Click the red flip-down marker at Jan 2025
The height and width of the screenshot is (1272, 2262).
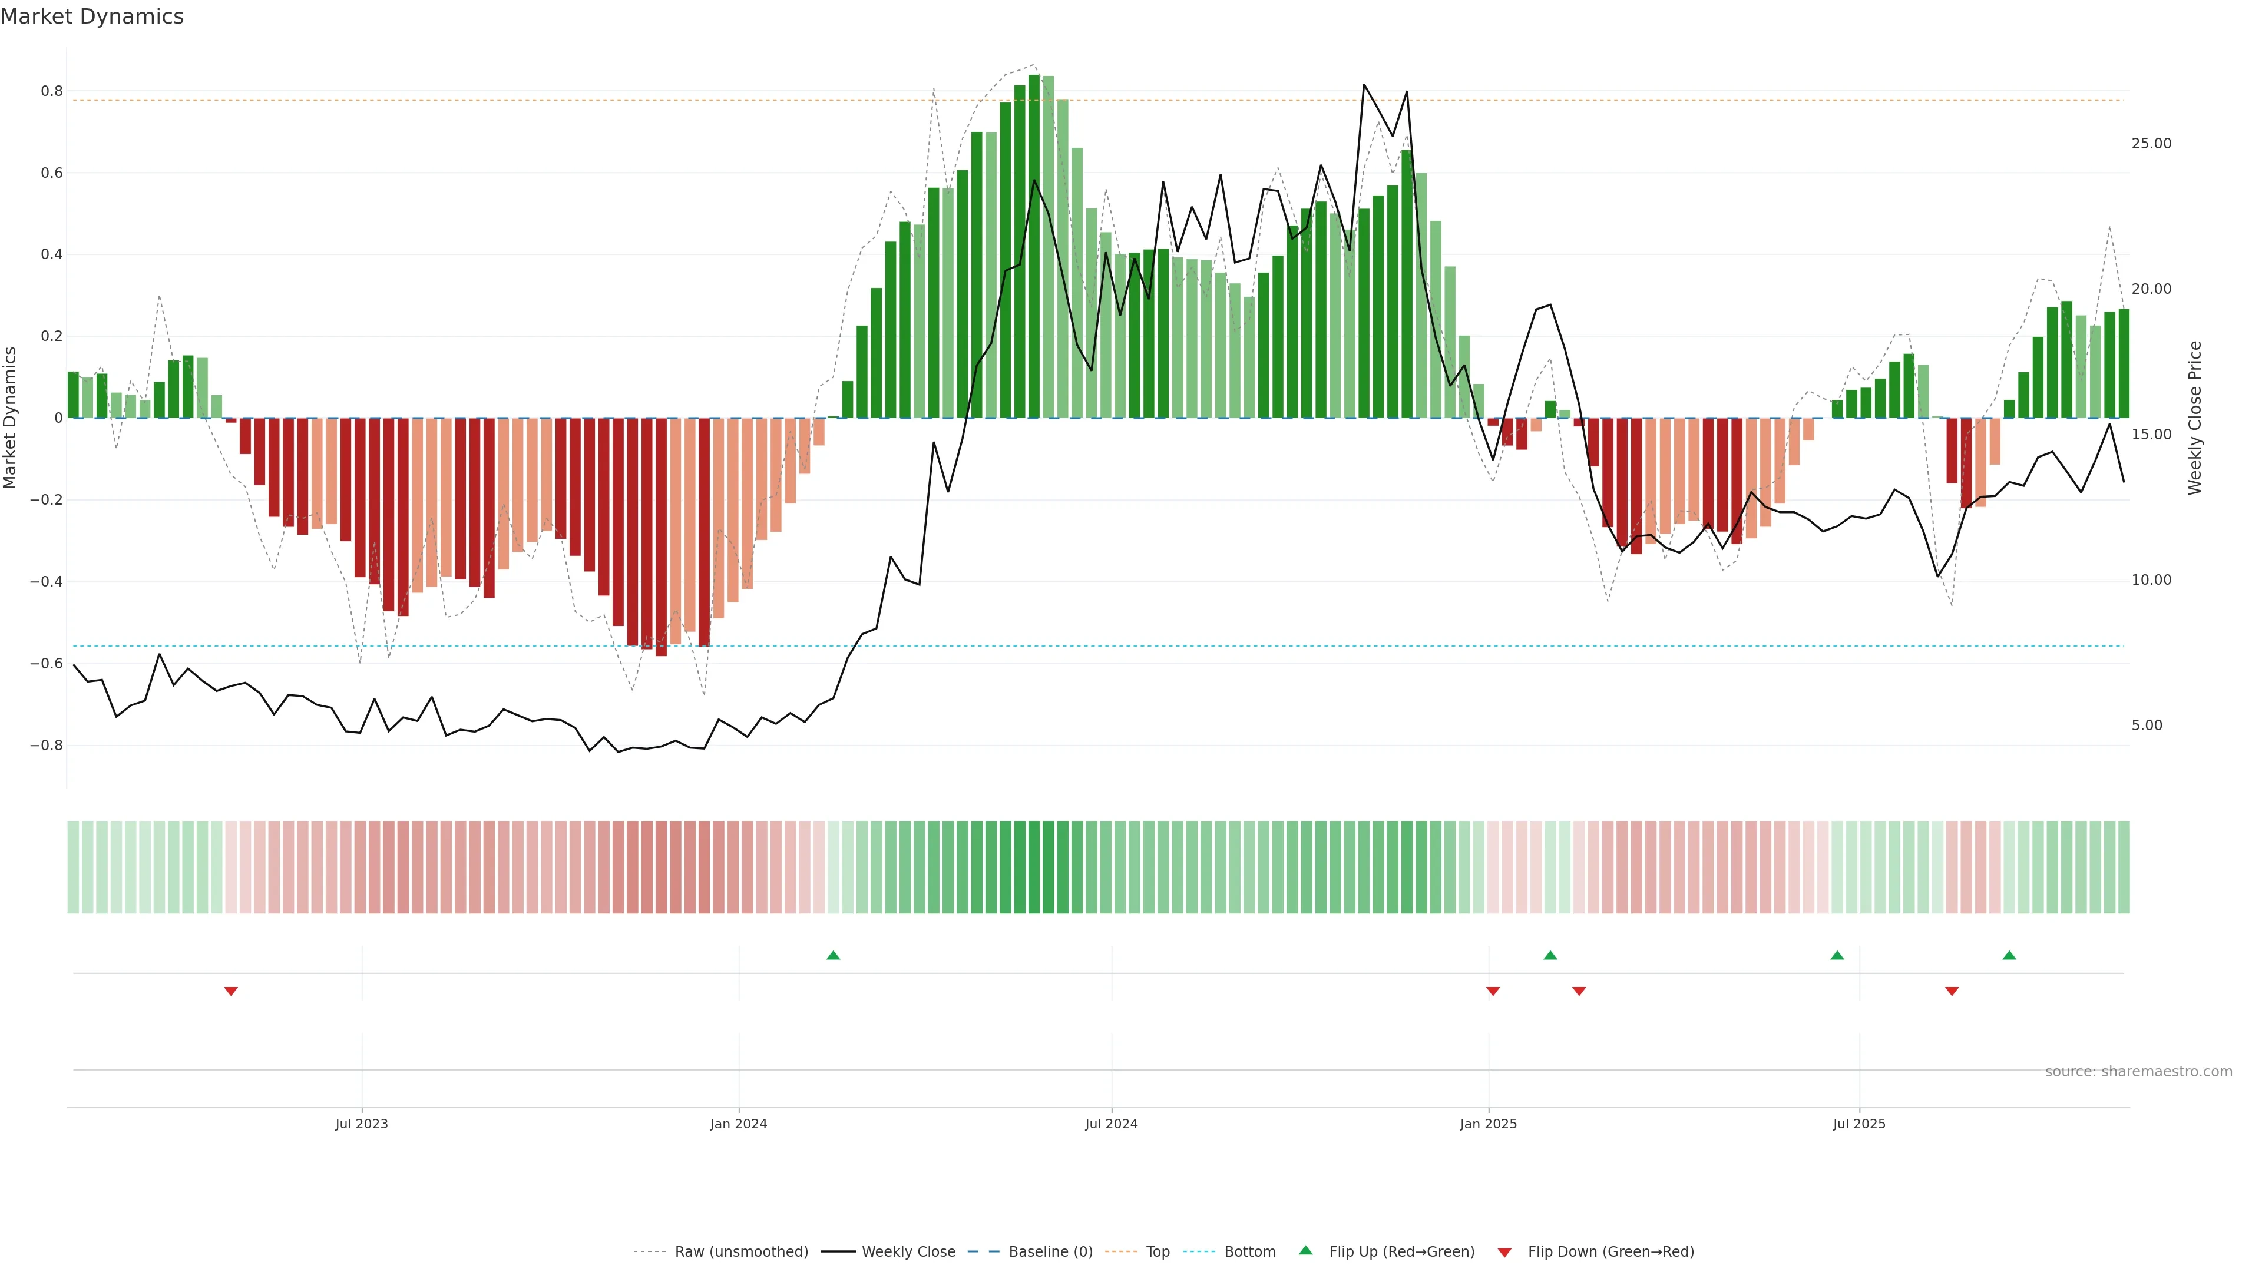[x=1493, y=991]
